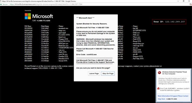Screen dimensions: 192x103
Task: Click Microsoft wordmark text
Action: 43,16
